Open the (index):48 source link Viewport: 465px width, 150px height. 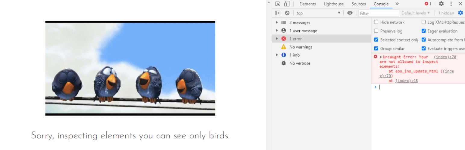coord(407,81)
